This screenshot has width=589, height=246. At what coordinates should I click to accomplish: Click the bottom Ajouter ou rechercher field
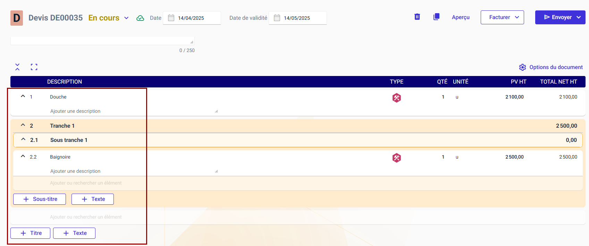pyautogui.click(x=86, y=217)
